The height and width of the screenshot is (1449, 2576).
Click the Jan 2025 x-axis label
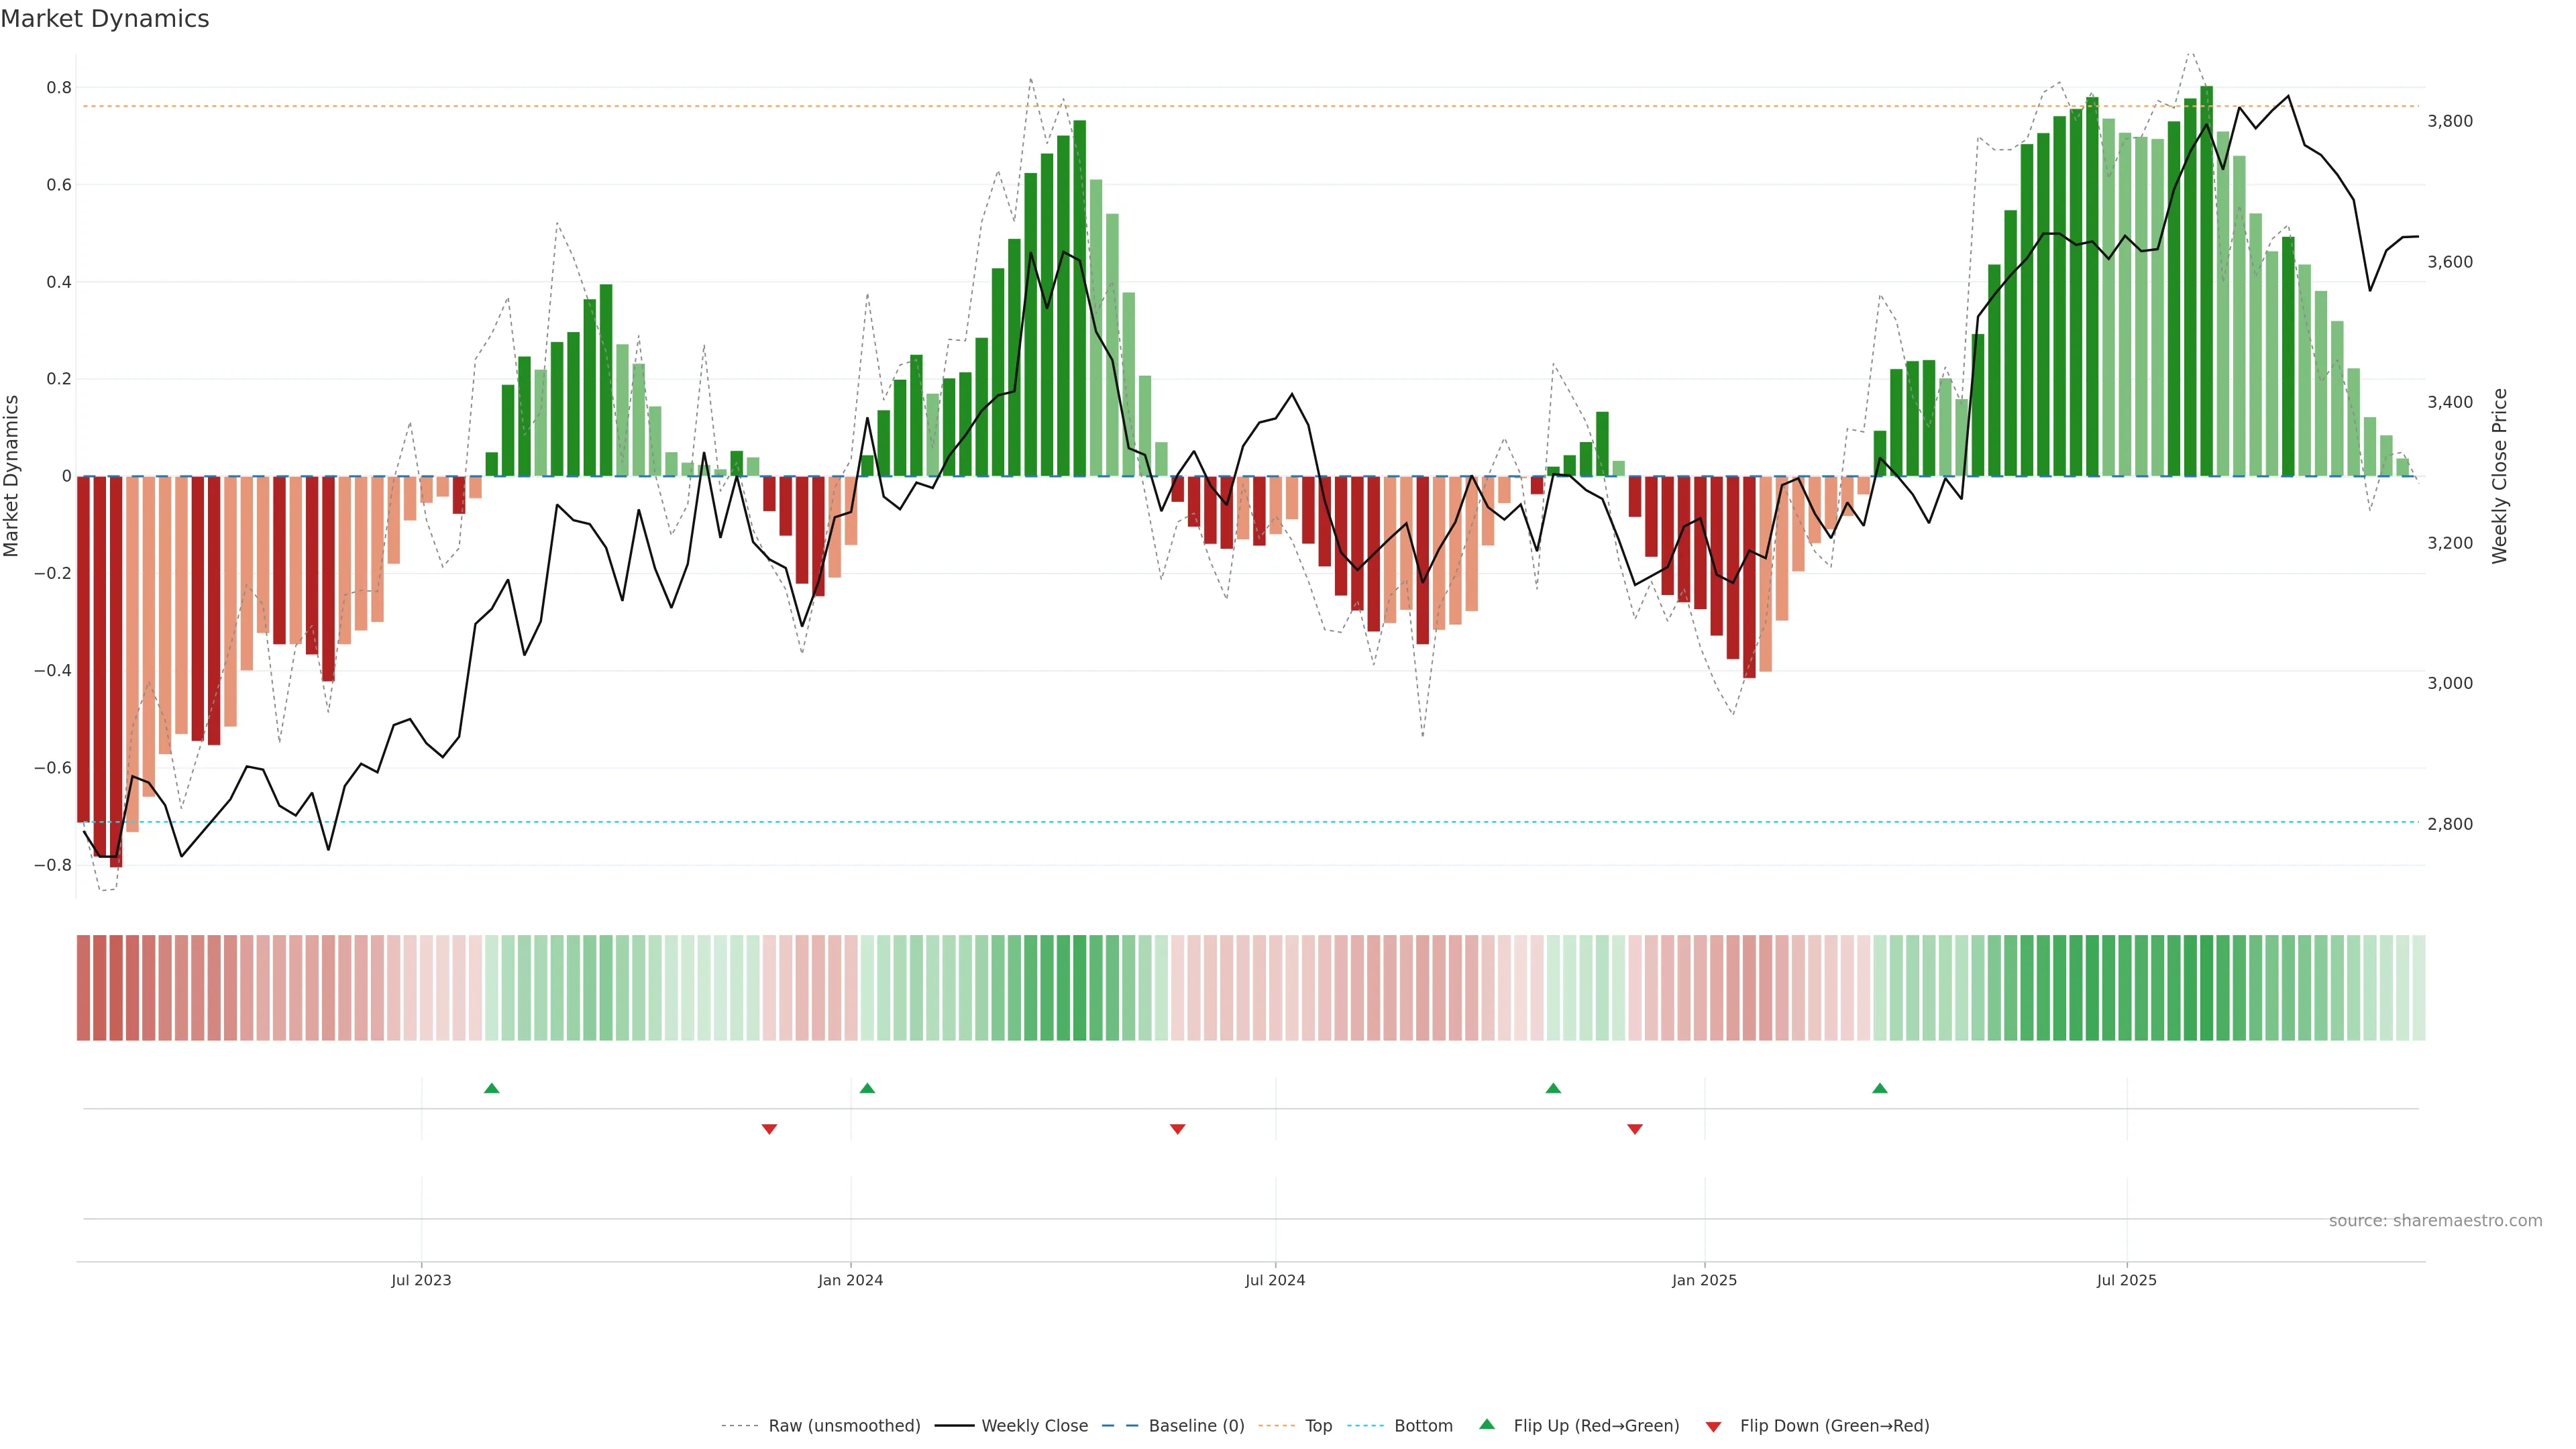(1704, 1280)
